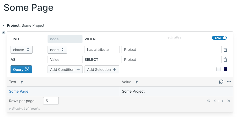
Task: Click the Rows per page input
Action: click(51, 101)
